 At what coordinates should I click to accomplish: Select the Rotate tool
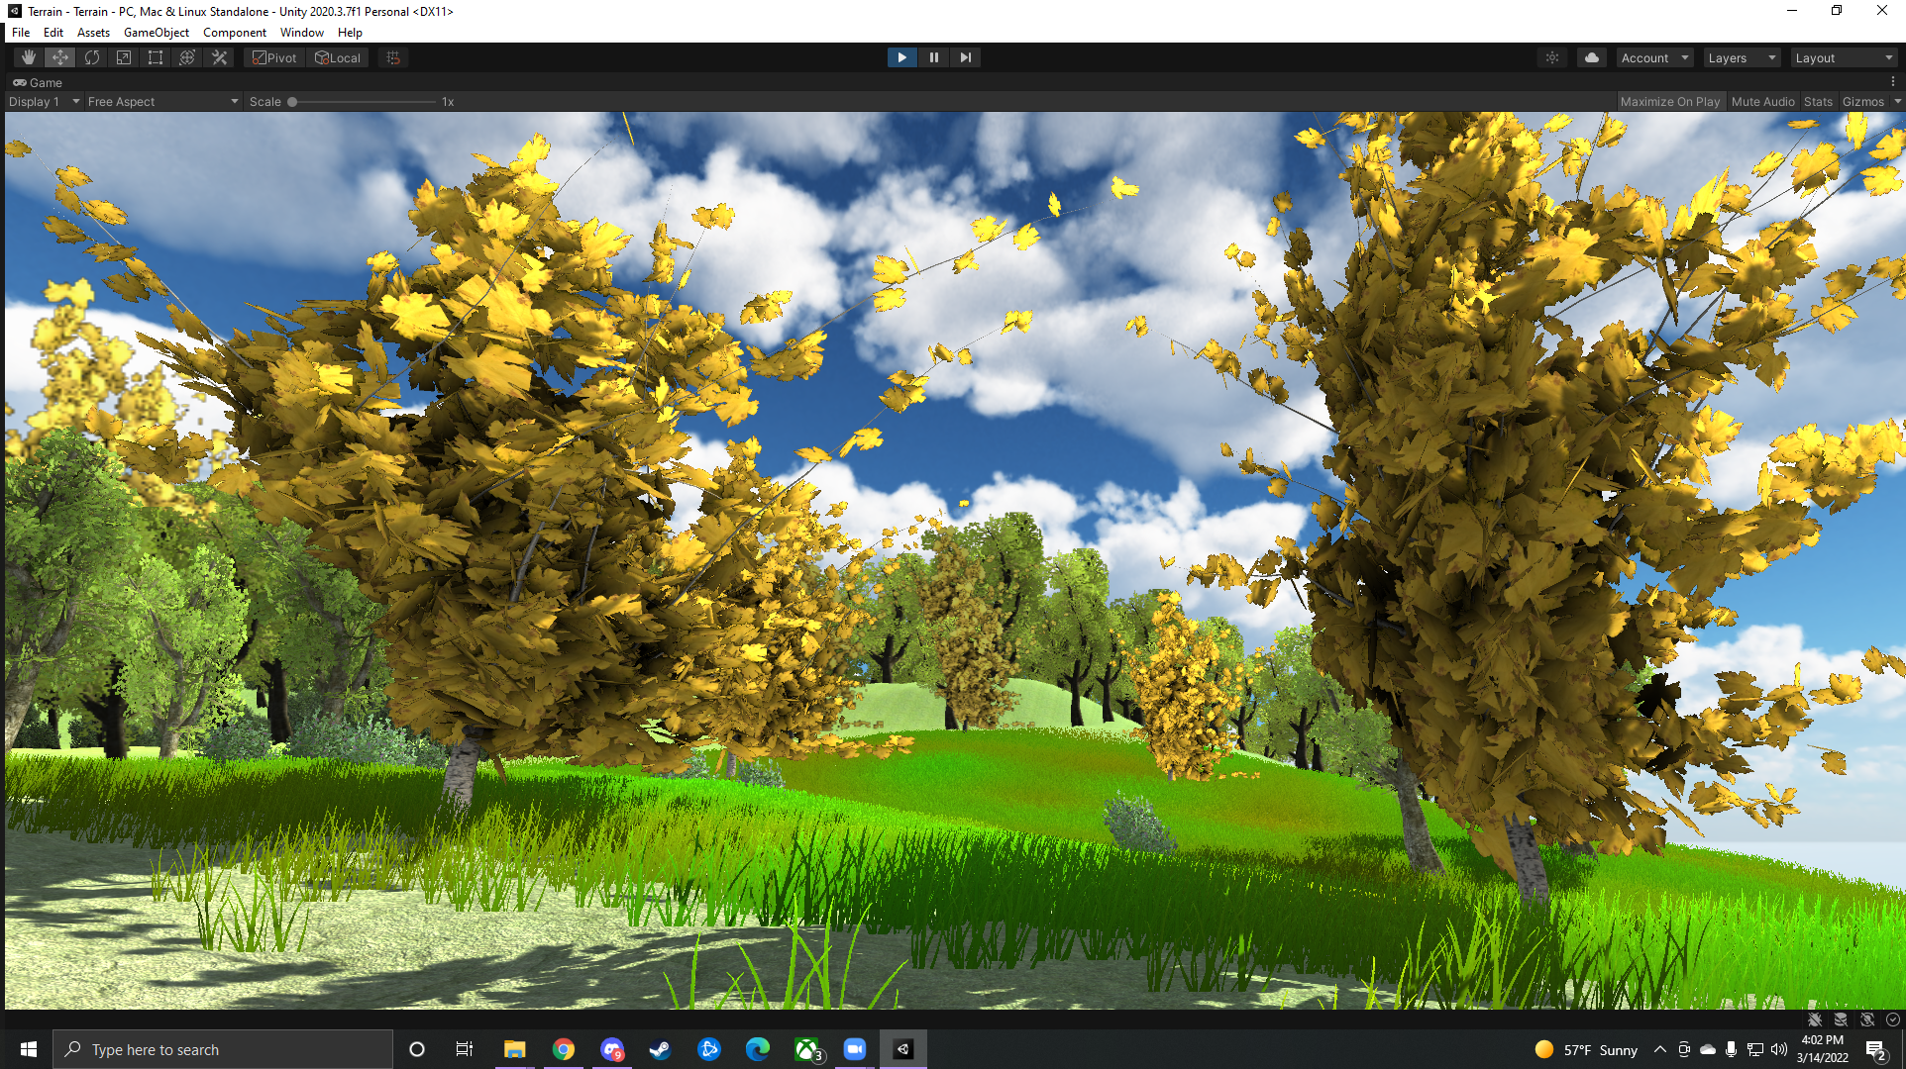tap(92, 57)
